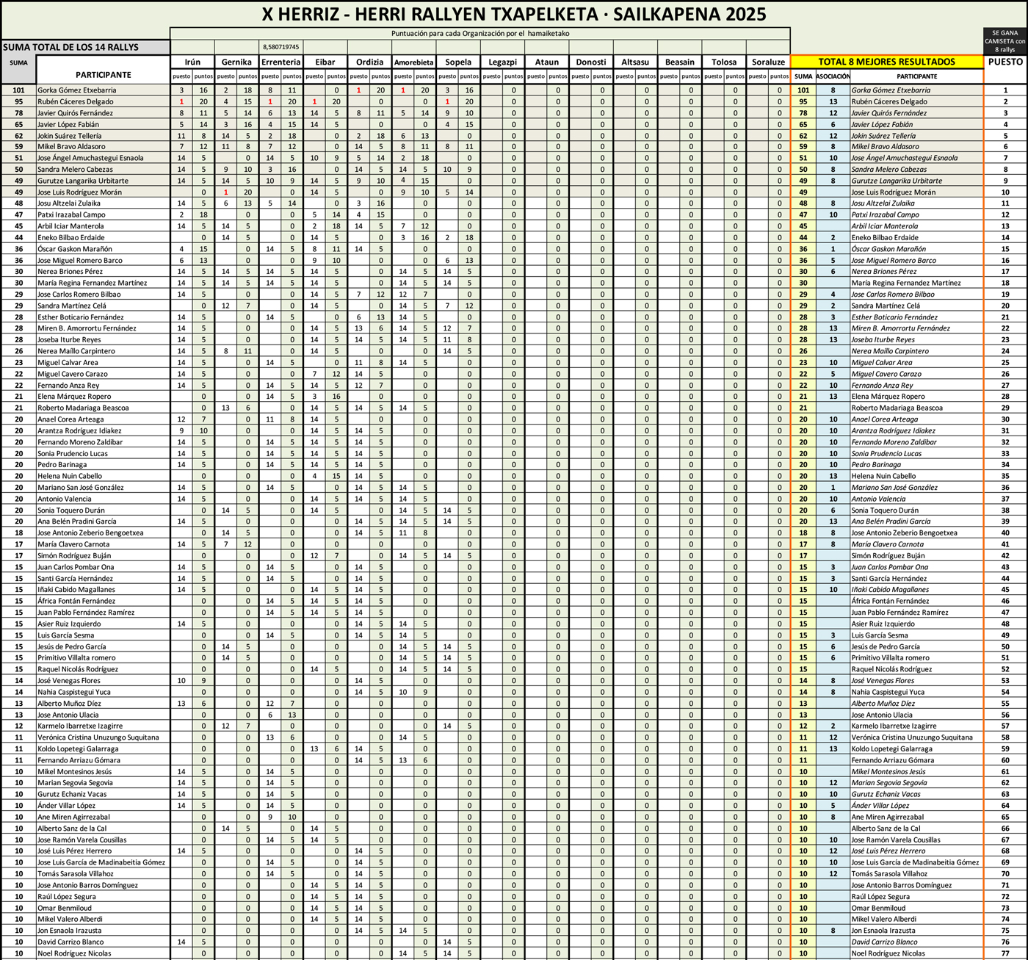Screen dimensions: 1028x960
Task: Click Noel Rodríguez Nicolas's PUESTO value 77
Action: [x=1006, y=953]
